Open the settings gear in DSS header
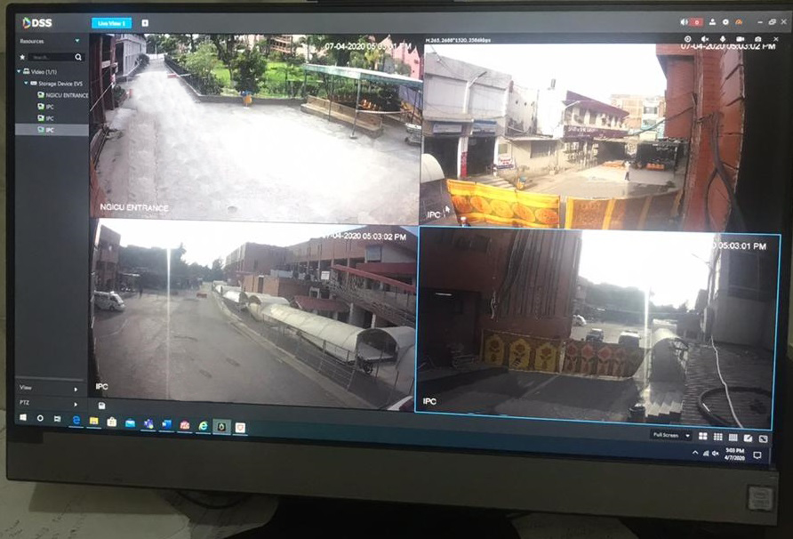The height and width of the screenshot is (539, 793). coord(725,22)
